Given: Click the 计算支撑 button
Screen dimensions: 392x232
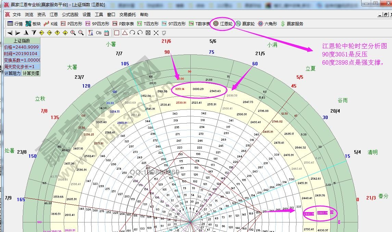Looking at the screenshot, I should (31, 73).
